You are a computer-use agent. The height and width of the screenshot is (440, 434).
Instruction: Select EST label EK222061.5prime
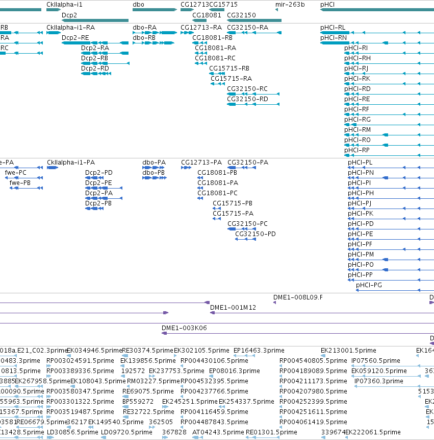pyautogui.click(x=373, y=432)
